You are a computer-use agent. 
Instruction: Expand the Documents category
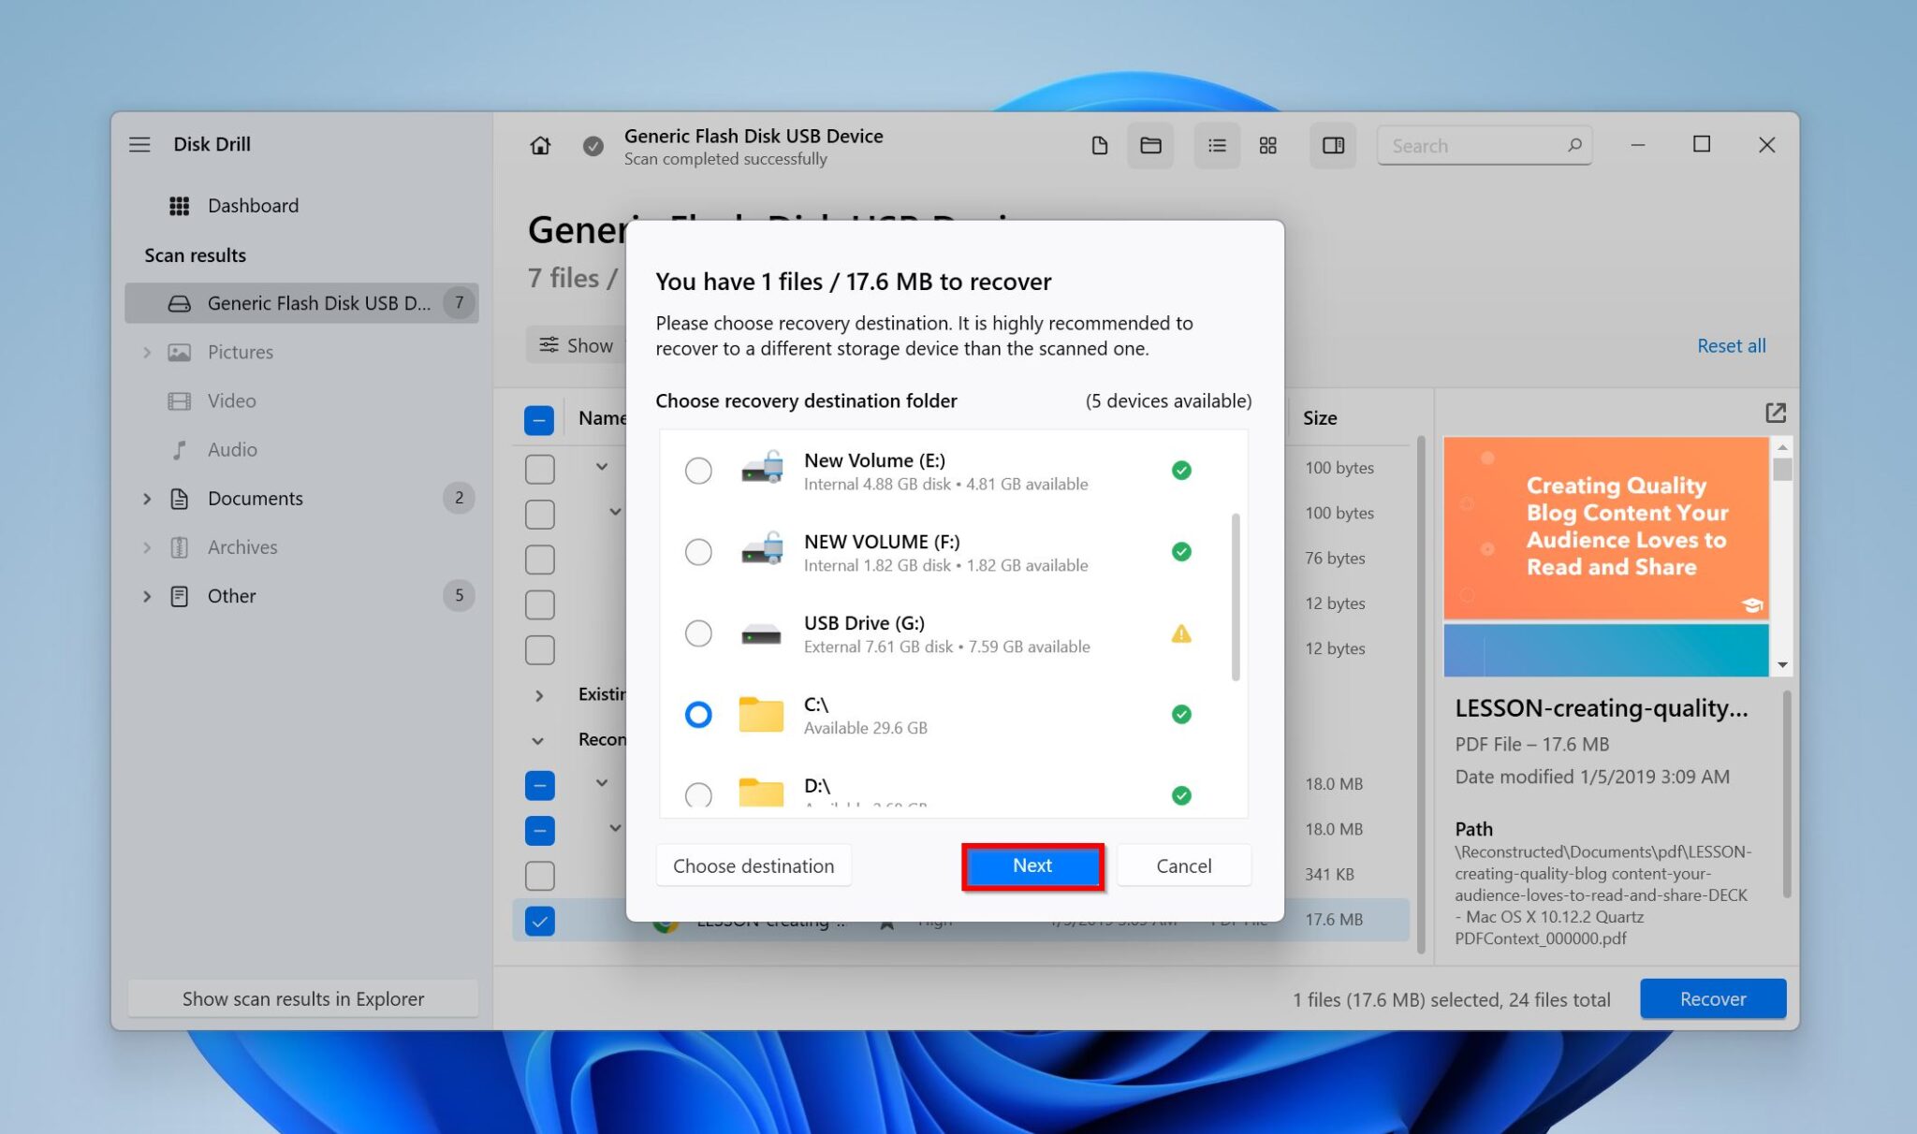point(147,499)
